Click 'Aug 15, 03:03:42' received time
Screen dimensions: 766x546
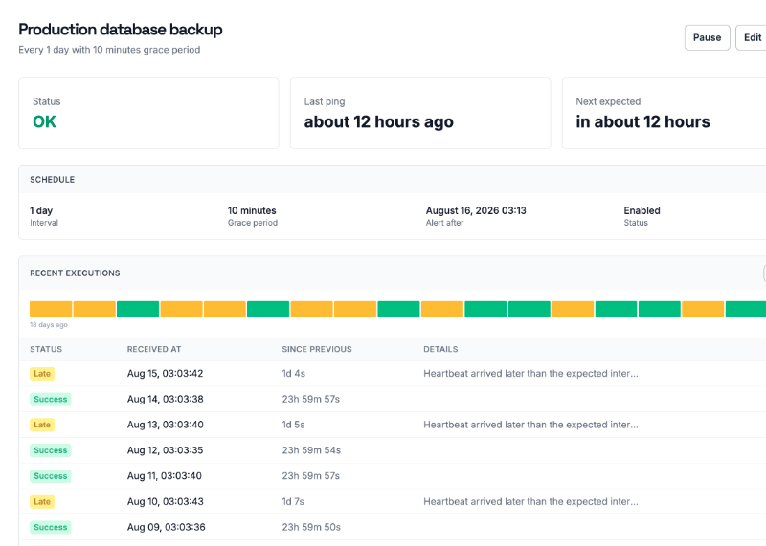click(x=165, y=374)
